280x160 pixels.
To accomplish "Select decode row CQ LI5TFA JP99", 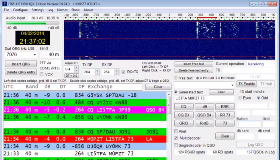I will coord(85,110).
